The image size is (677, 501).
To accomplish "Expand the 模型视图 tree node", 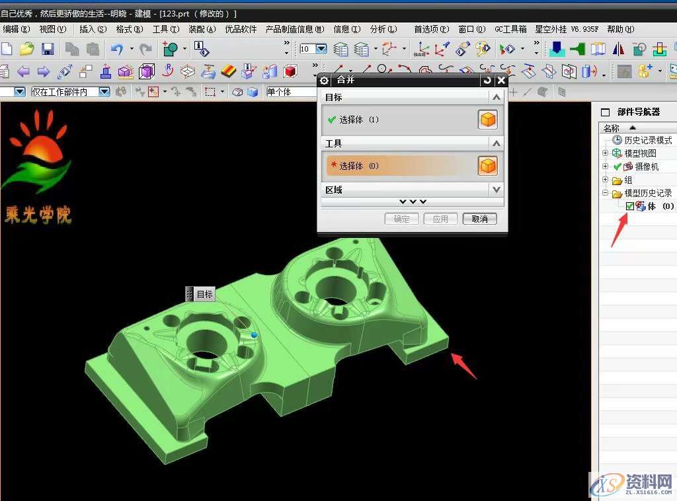I will tap(605, 153).
